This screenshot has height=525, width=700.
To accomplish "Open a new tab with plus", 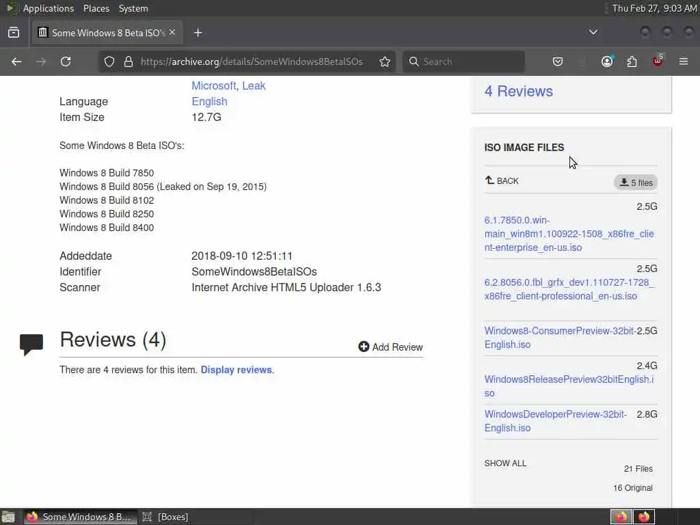I will pyautogui.click(x=198, y=33).
